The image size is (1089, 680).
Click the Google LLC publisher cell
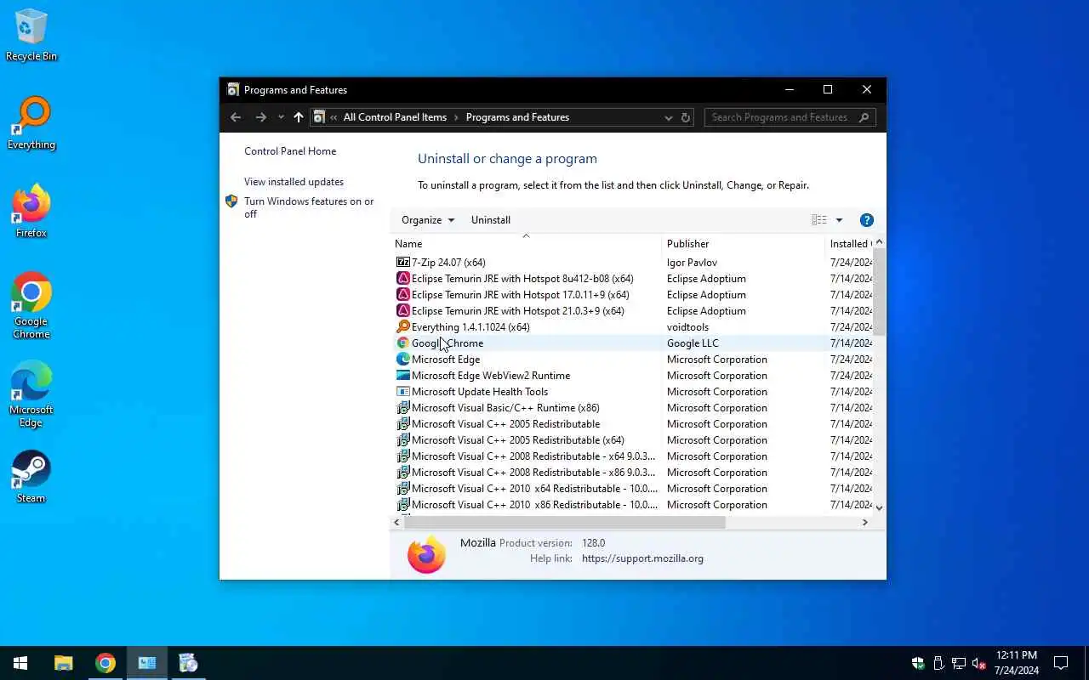[693, 343]
